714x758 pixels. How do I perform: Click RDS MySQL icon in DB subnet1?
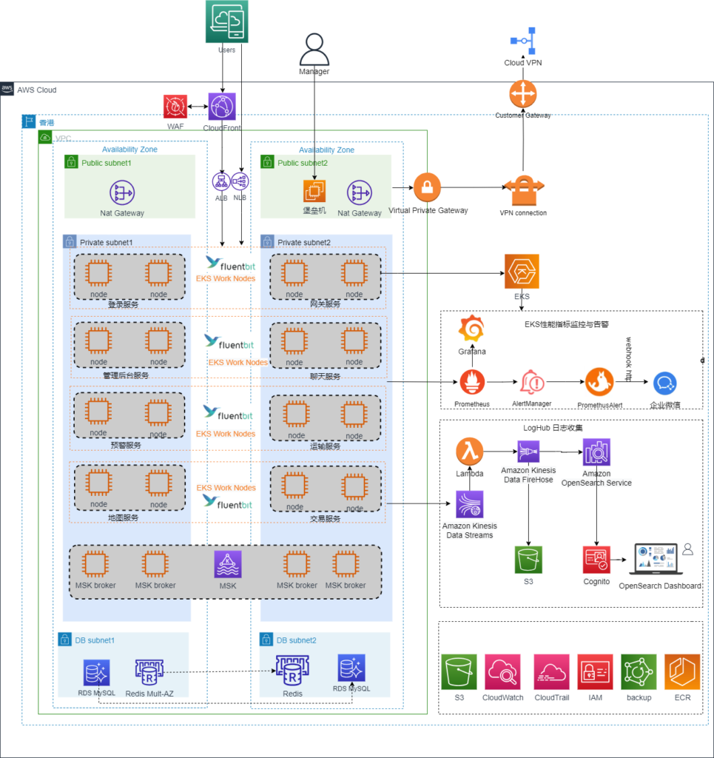(97, 673)
